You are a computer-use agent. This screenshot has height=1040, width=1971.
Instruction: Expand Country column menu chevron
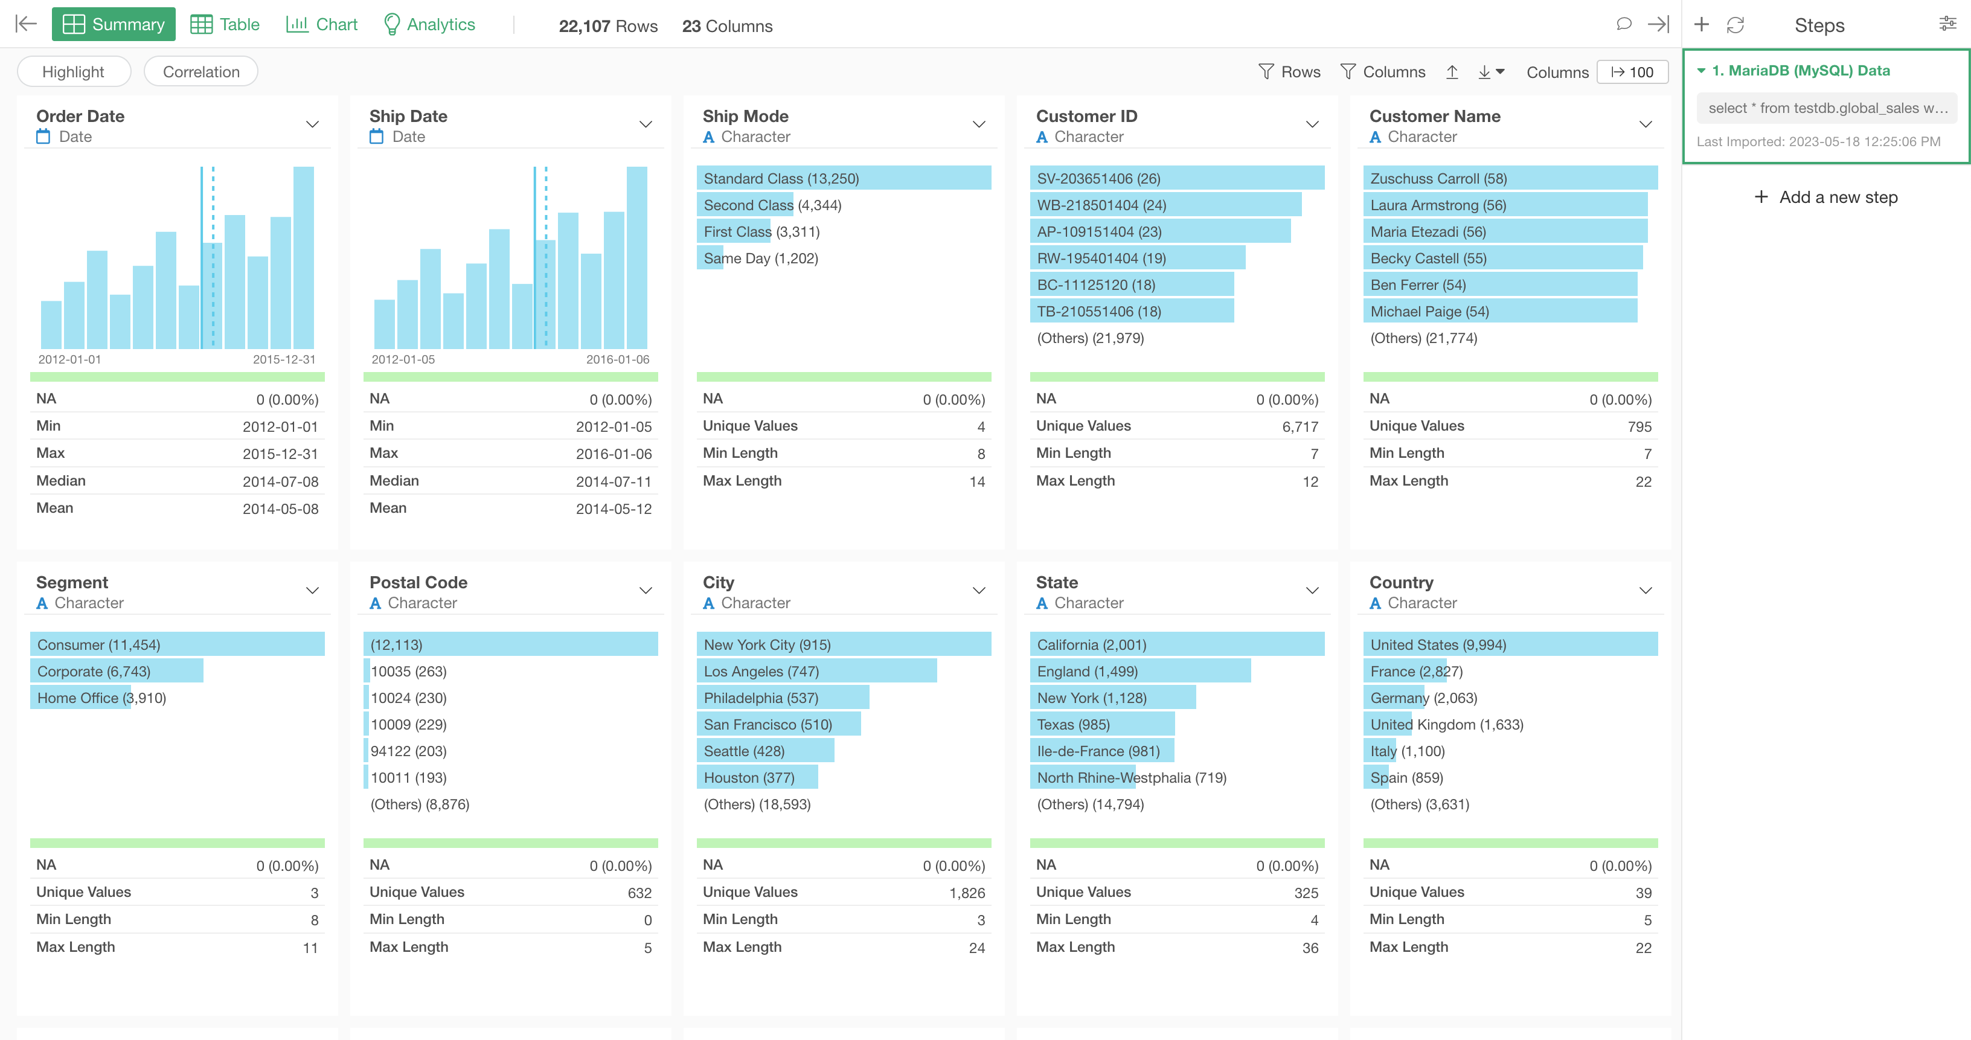(1646, 590)
